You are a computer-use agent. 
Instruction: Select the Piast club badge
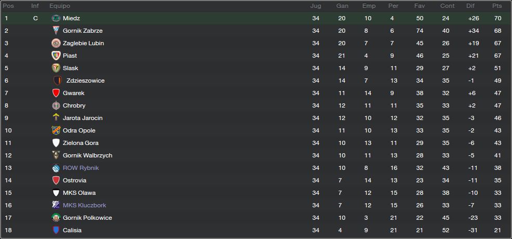(56, 56)
